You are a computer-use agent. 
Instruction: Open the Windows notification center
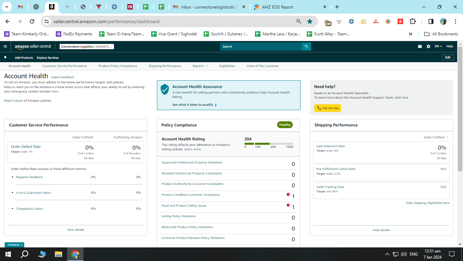coord(452,254)
